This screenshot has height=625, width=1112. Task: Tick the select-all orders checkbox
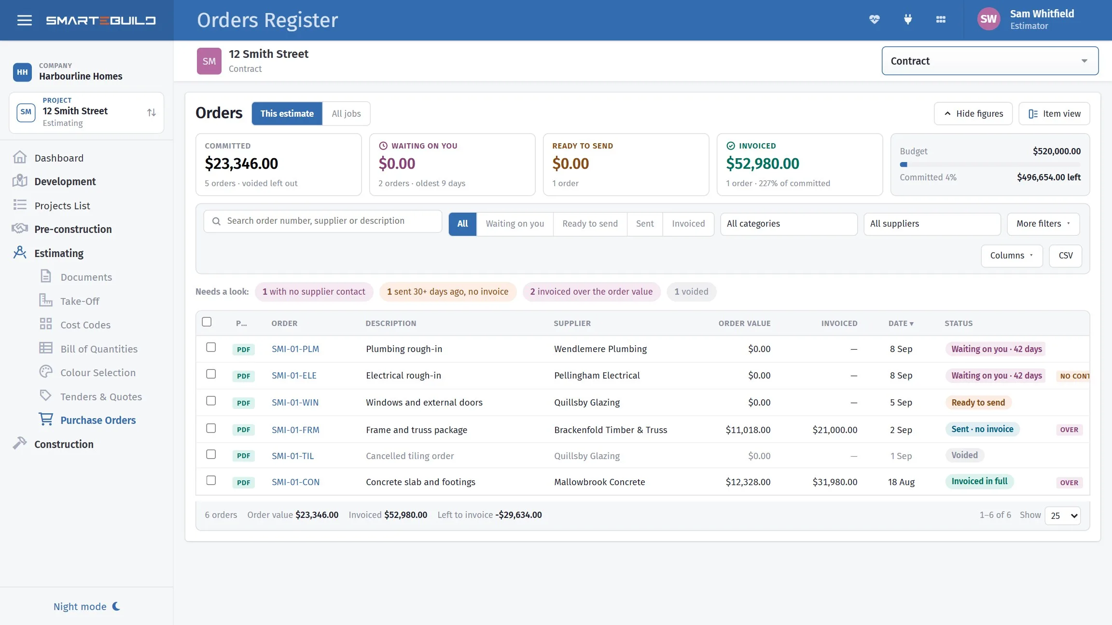(x=207, y=322)
